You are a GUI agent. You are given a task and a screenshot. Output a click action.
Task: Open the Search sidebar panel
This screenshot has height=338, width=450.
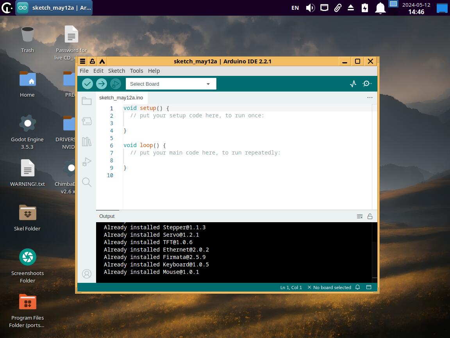pyautogui.click(x=87, y=182)
